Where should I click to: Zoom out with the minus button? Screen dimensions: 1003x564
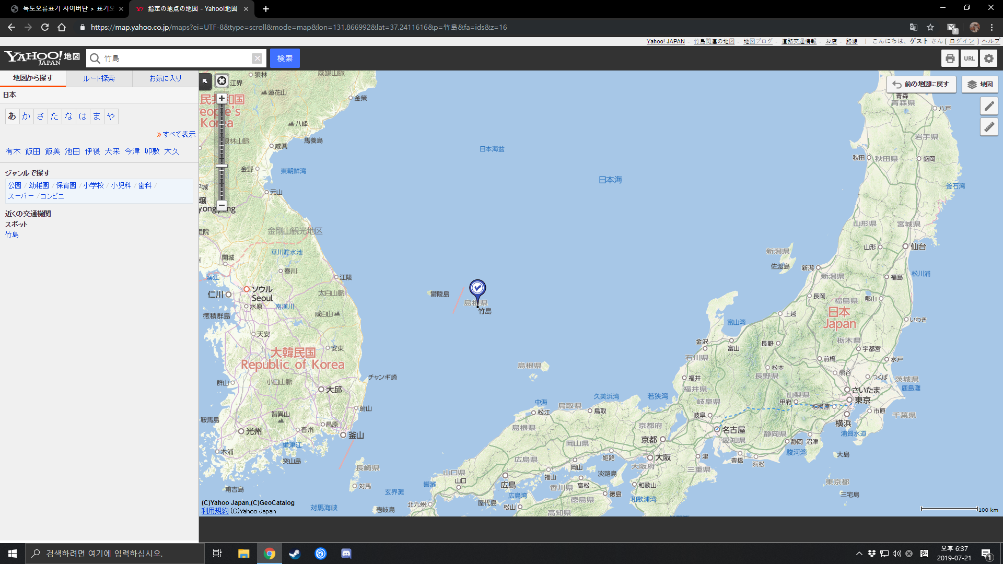pyautogui.click(x=222, y=205)
